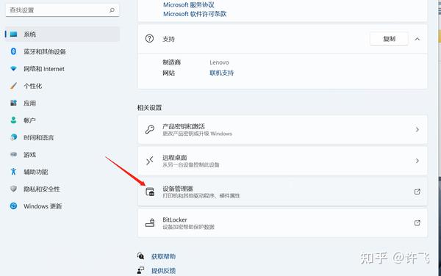441x276 pixels.
Task: Click the help icon beside 获取帮助
Action: click(140, 256)
